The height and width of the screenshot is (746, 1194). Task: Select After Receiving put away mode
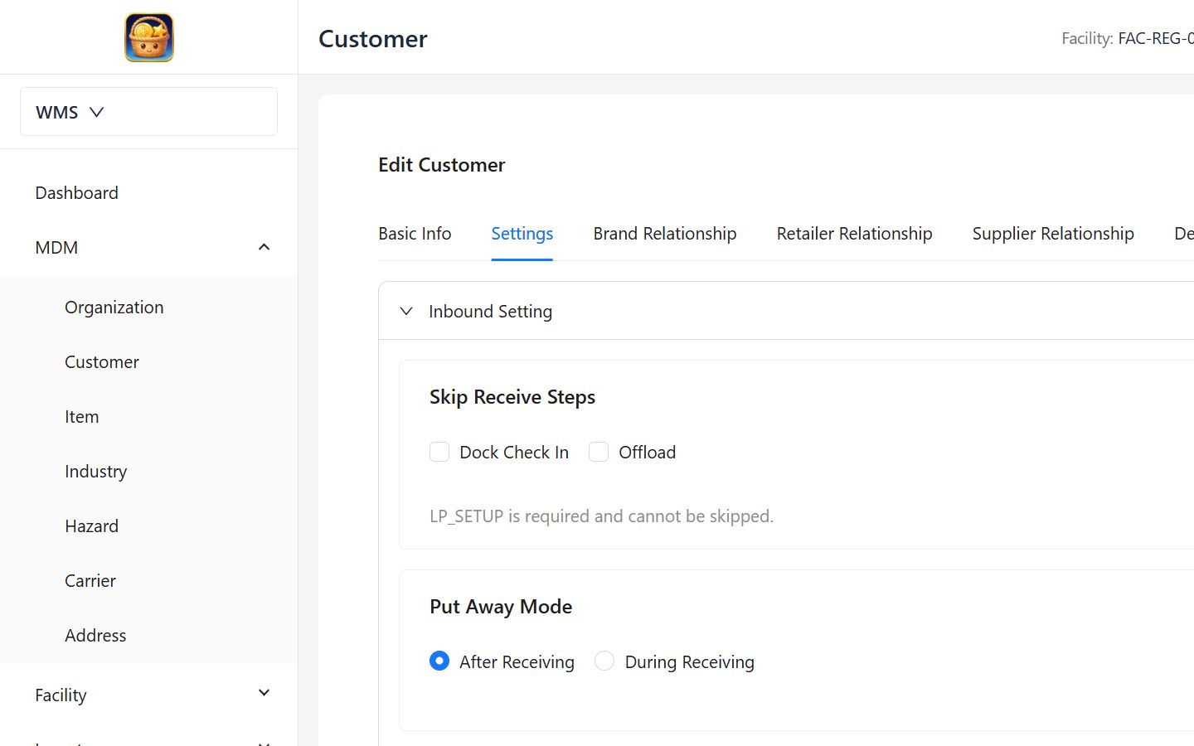tap(439, 661)
